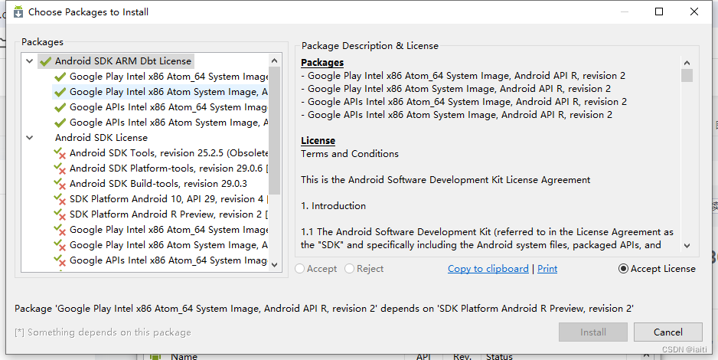Click the bold Packages heading in the description

(322, 63)
